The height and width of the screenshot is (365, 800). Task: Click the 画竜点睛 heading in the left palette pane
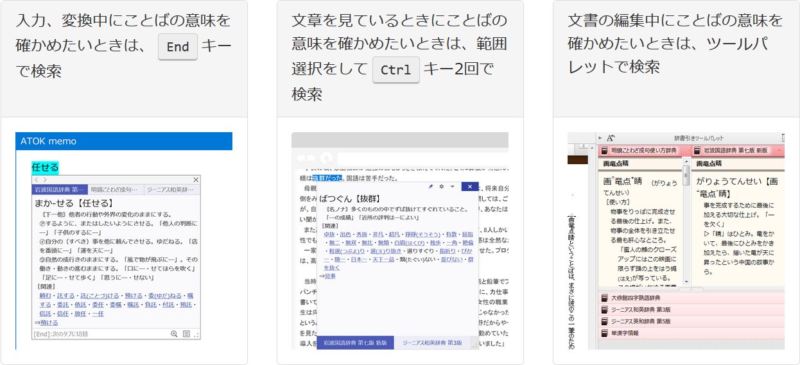tap(615, 164)
